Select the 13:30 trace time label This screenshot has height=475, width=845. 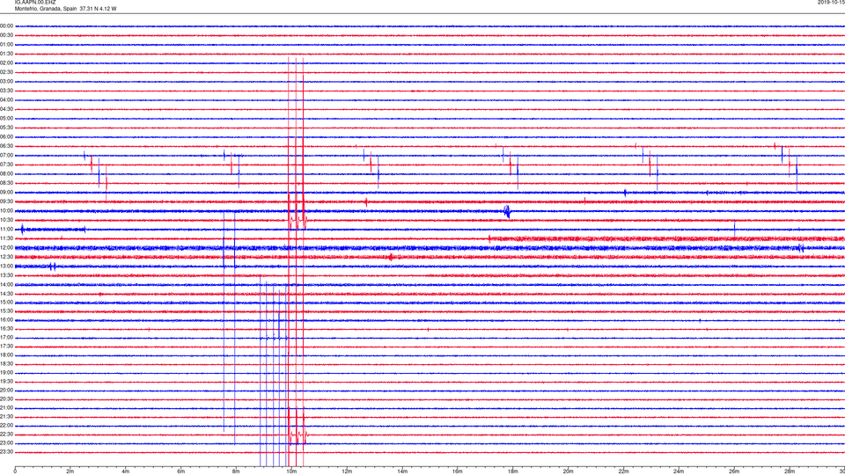click(7, 275)
